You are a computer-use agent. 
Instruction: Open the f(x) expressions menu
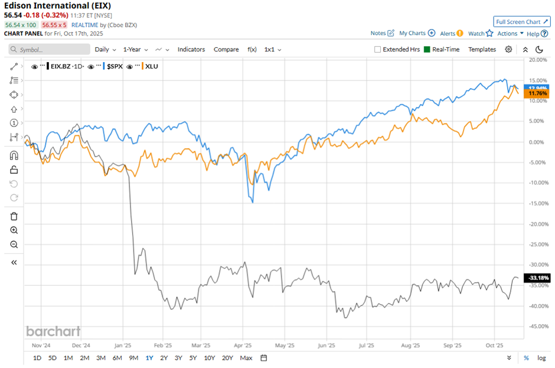click(x=252, y=50)
